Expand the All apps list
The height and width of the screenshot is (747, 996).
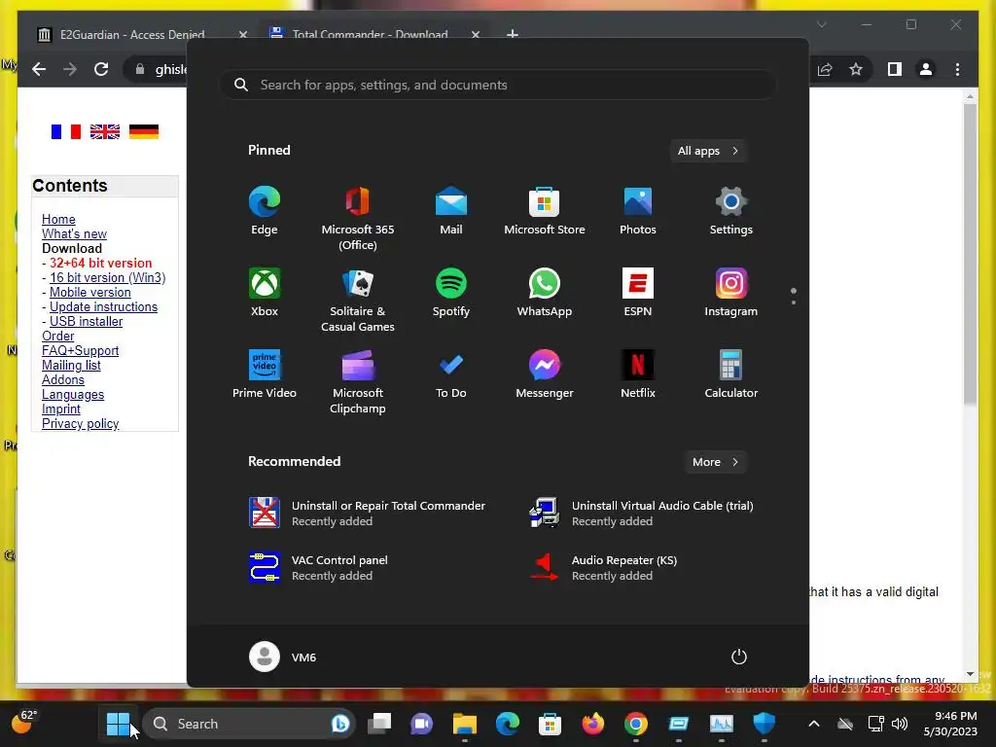click(708, 151)
